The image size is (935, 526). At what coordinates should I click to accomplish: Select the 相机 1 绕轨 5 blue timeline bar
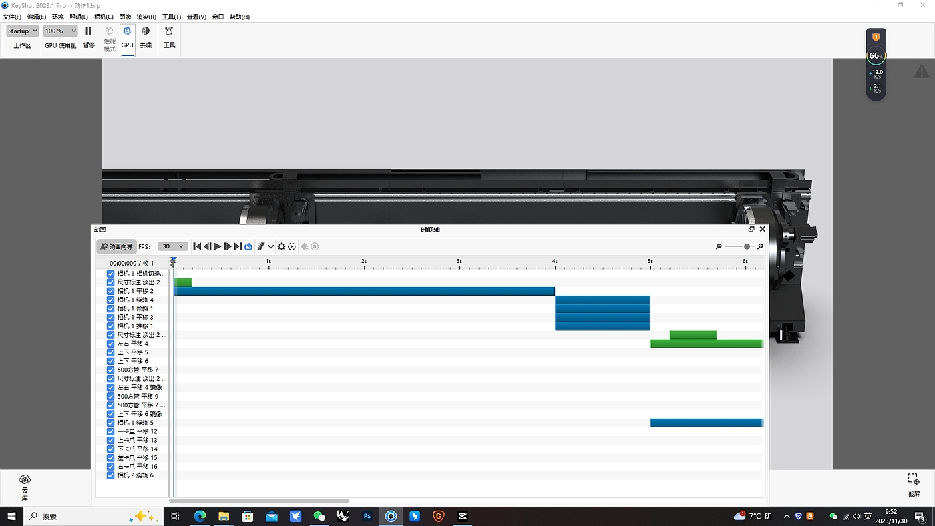coord(707,423)
